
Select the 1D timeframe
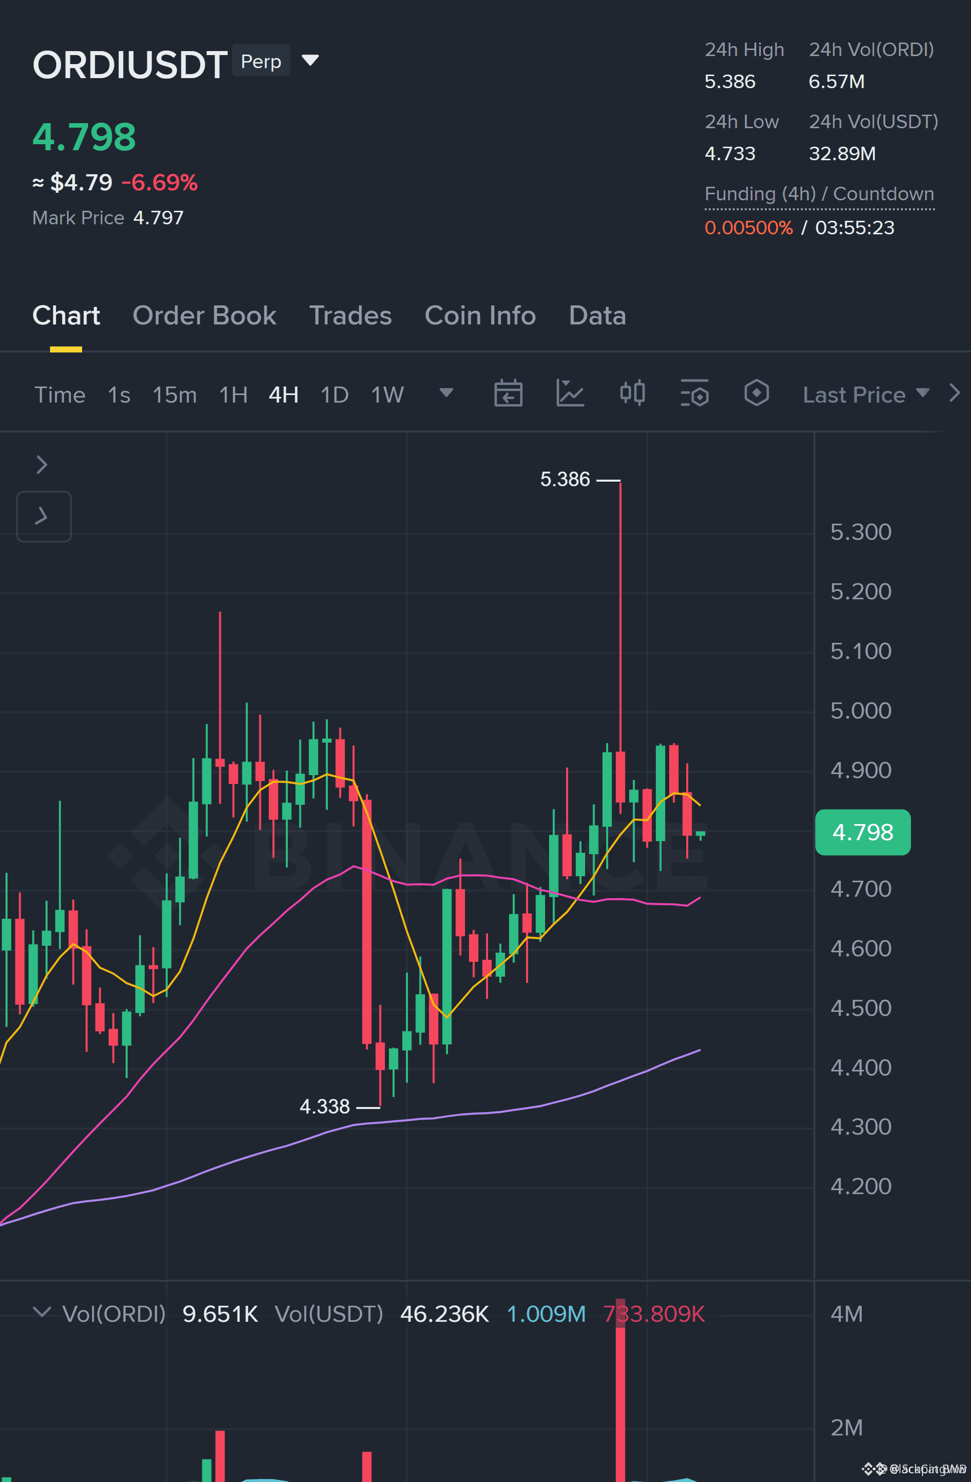tap(334, 395)
